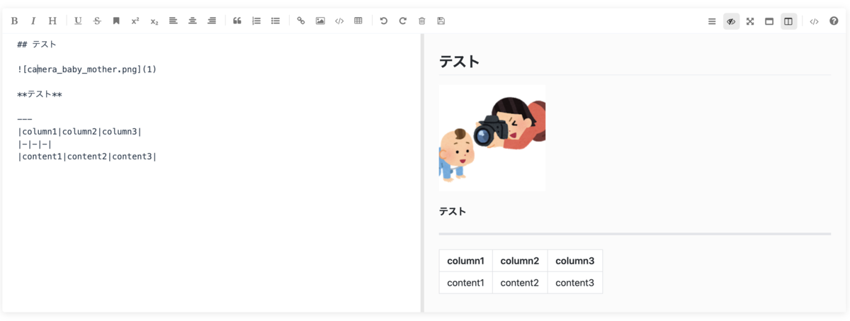Click the column1 header cell in the preview table
The image size is (850, 321).
[466, 261]
